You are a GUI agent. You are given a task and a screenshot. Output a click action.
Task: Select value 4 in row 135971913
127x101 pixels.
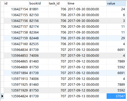[116, 79]
